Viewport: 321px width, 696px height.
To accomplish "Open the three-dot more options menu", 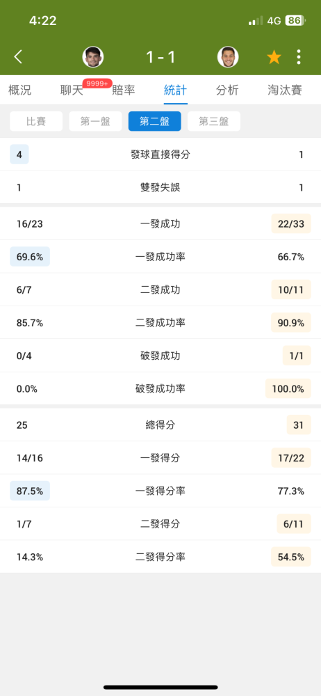I will click(299, 57).
